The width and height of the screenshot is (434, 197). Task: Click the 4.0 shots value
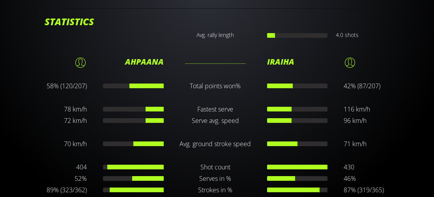coord(347,35)
